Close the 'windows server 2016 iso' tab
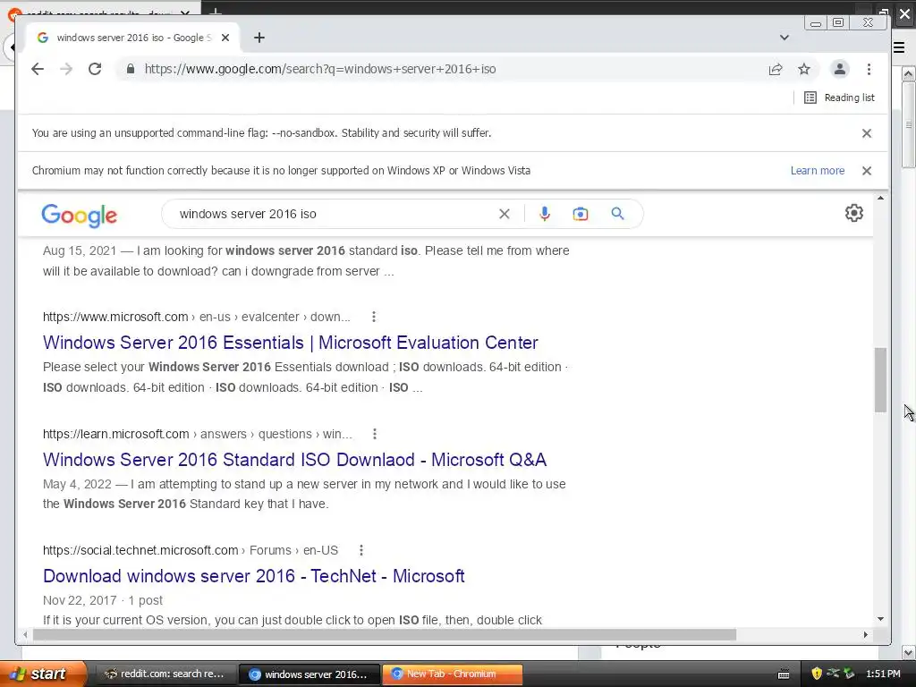The width and height of the screenshot is (916, 687). click(x=225, y=38)
